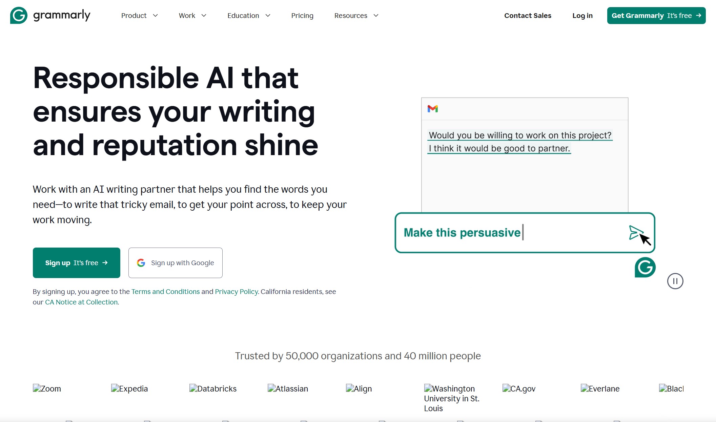Click the 'Sign up It's free' button

coord(76,263)
